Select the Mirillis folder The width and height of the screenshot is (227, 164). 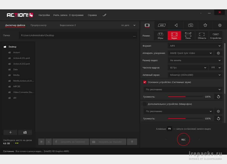[x=16, y=75]
